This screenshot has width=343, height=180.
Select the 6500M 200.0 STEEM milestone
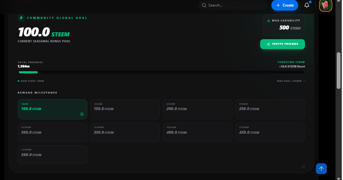coord(198,109)
